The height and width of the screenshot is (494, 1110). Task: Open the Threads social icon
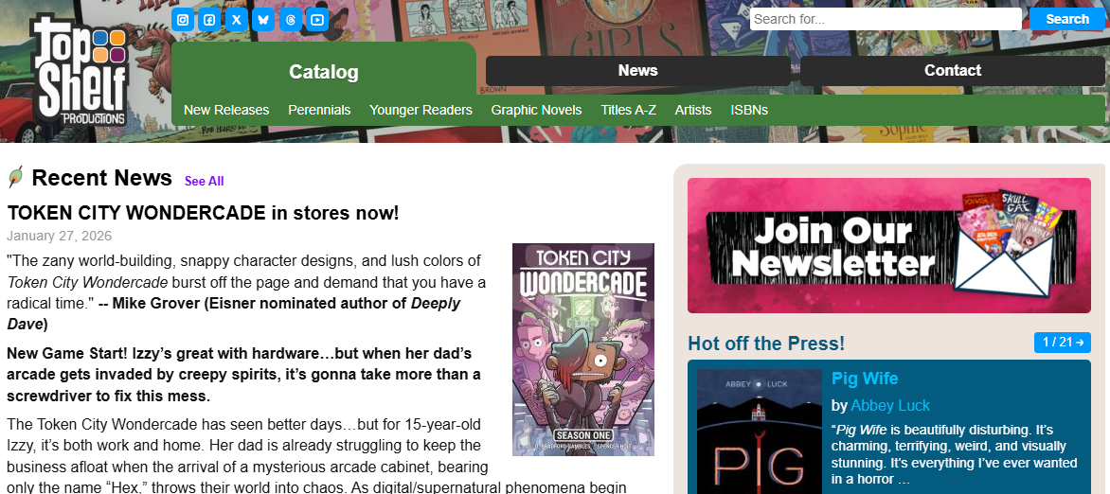point(290,19)
